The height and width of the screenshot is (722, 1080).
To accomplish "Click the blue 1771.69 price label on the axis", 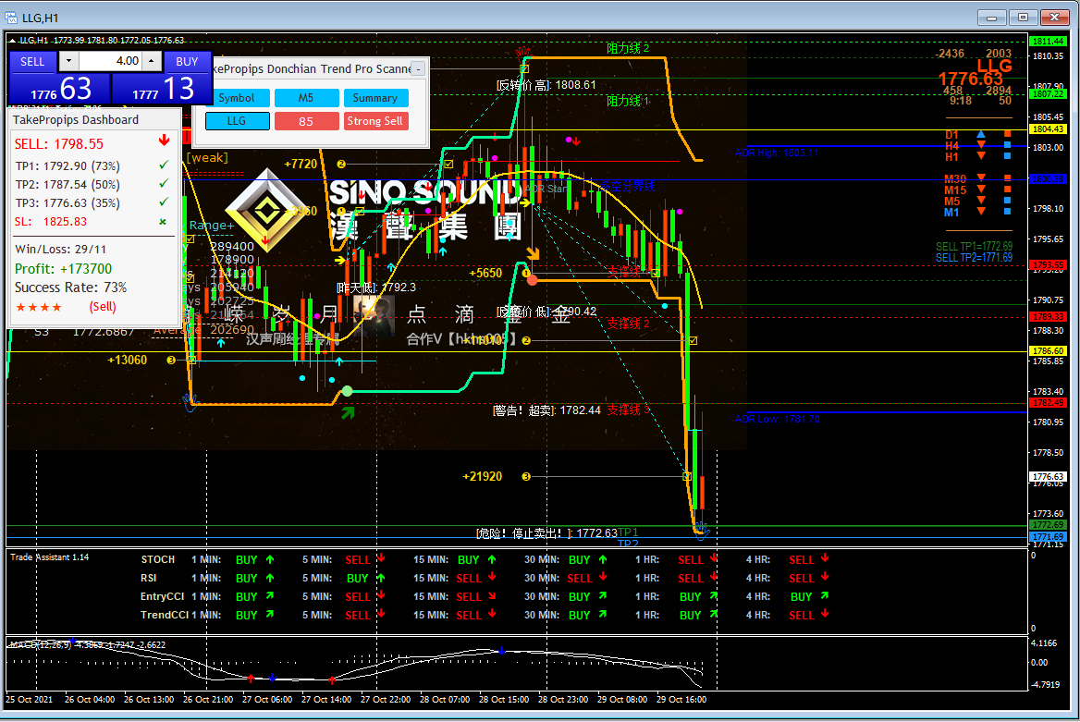I will click(x=1049, y=537).
